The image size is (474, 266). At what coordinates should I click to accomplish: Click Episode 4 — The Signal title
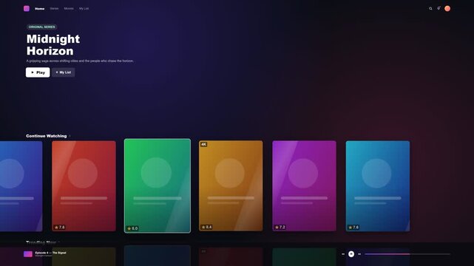[x=50, y=253]
